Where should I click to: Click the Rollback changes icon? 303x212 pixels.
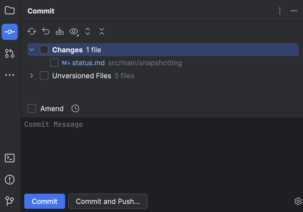pos(45,32)
